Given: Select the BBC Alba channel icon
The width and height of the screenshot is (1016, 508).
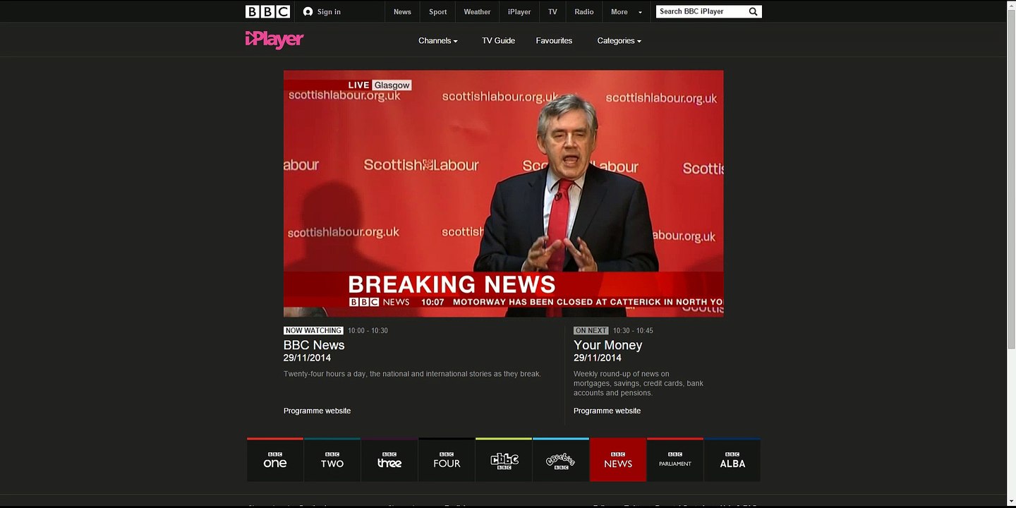Looking at the screenshot, I should point(732,460).
